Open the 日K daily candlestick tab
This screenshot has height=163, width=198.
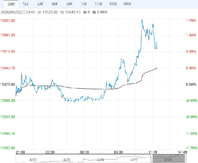point(40,4)
